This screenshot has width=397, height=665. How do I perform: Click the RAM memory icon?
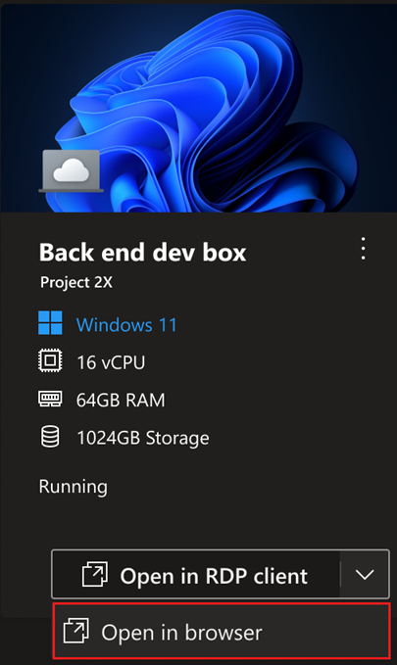(50, 399)
